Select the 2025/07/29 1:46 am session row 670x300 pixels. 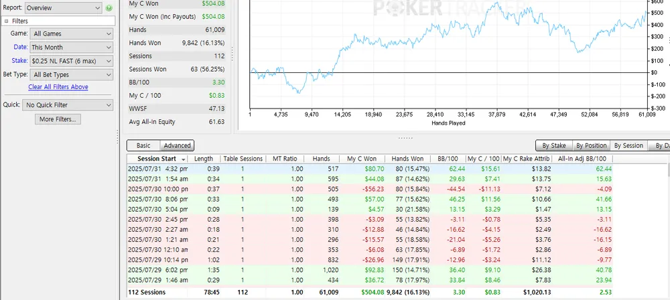[370, 280]
